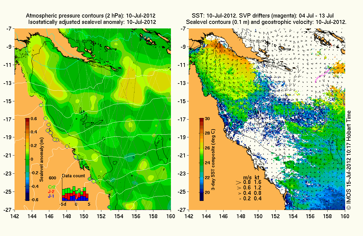
Task: Click the left map title 'Atmospheric pressure contours (2 hPa): 10-Jul-2012'
Action: [91, 15]
